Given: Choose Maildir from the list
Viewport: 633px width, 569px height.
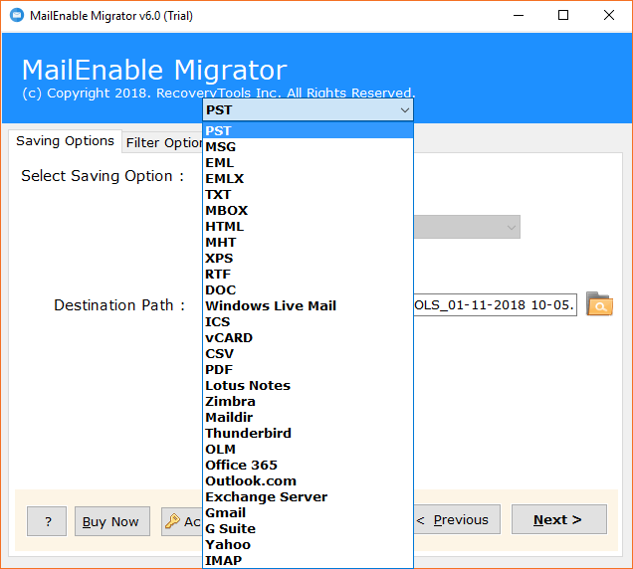Looking at the screenshot, I should pos(308,417).
